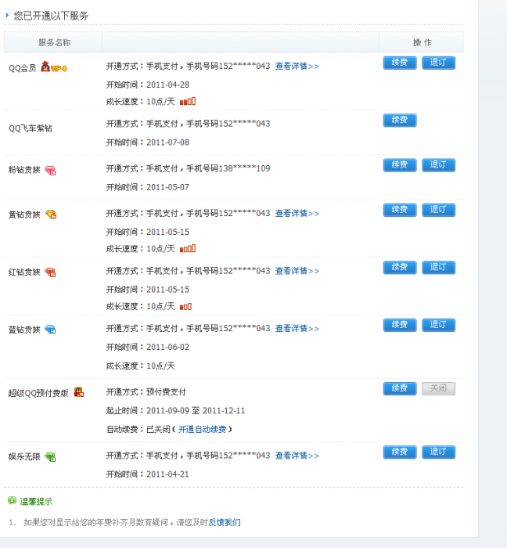Click the 超级QQ预付费版 penguin icon

tap(79, 392)
